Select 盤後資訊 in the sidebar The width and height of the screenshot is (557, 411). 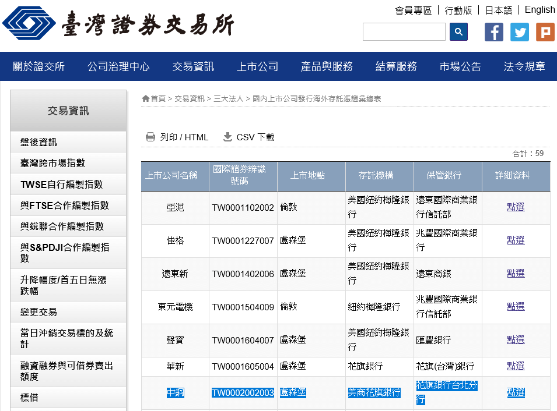(68, 142)
